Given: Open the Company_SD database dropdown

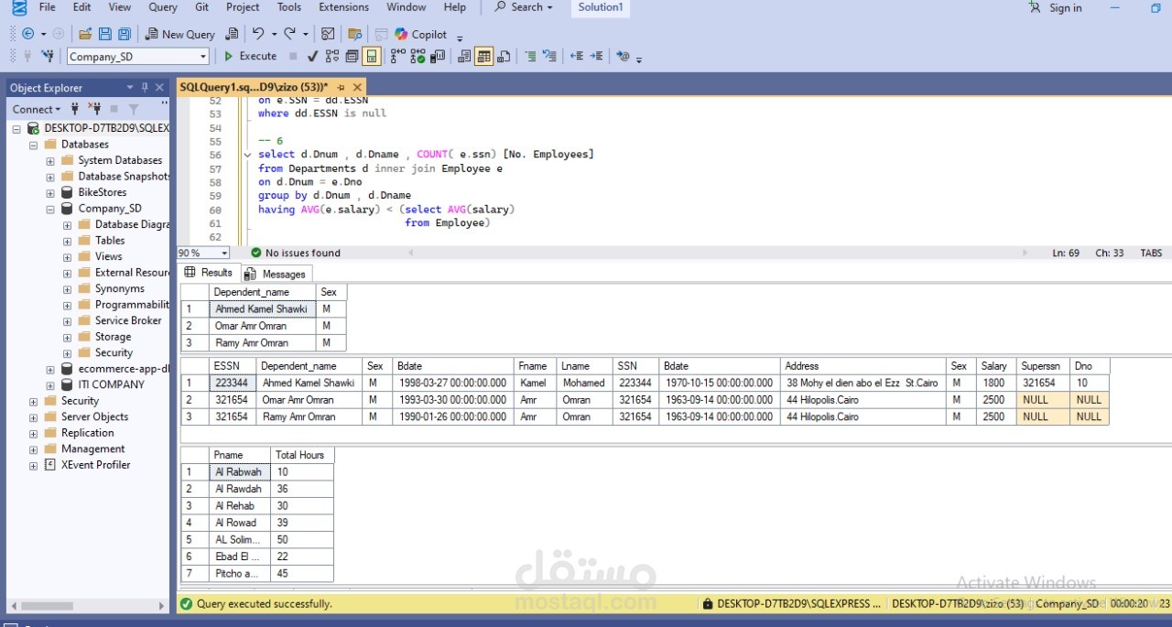Looking at the screenshot, I should (x=203, y=56).
